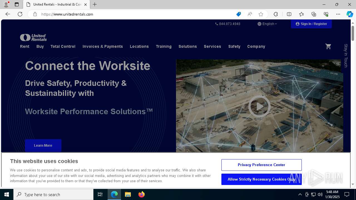The image size is (356, 200).
Task: Open network settings tray icon
Action: point(313,194)
